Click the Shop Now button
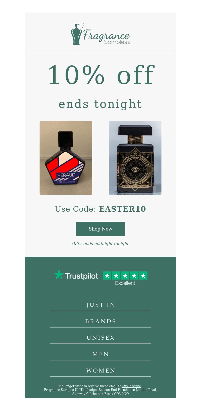 [100, 229]
